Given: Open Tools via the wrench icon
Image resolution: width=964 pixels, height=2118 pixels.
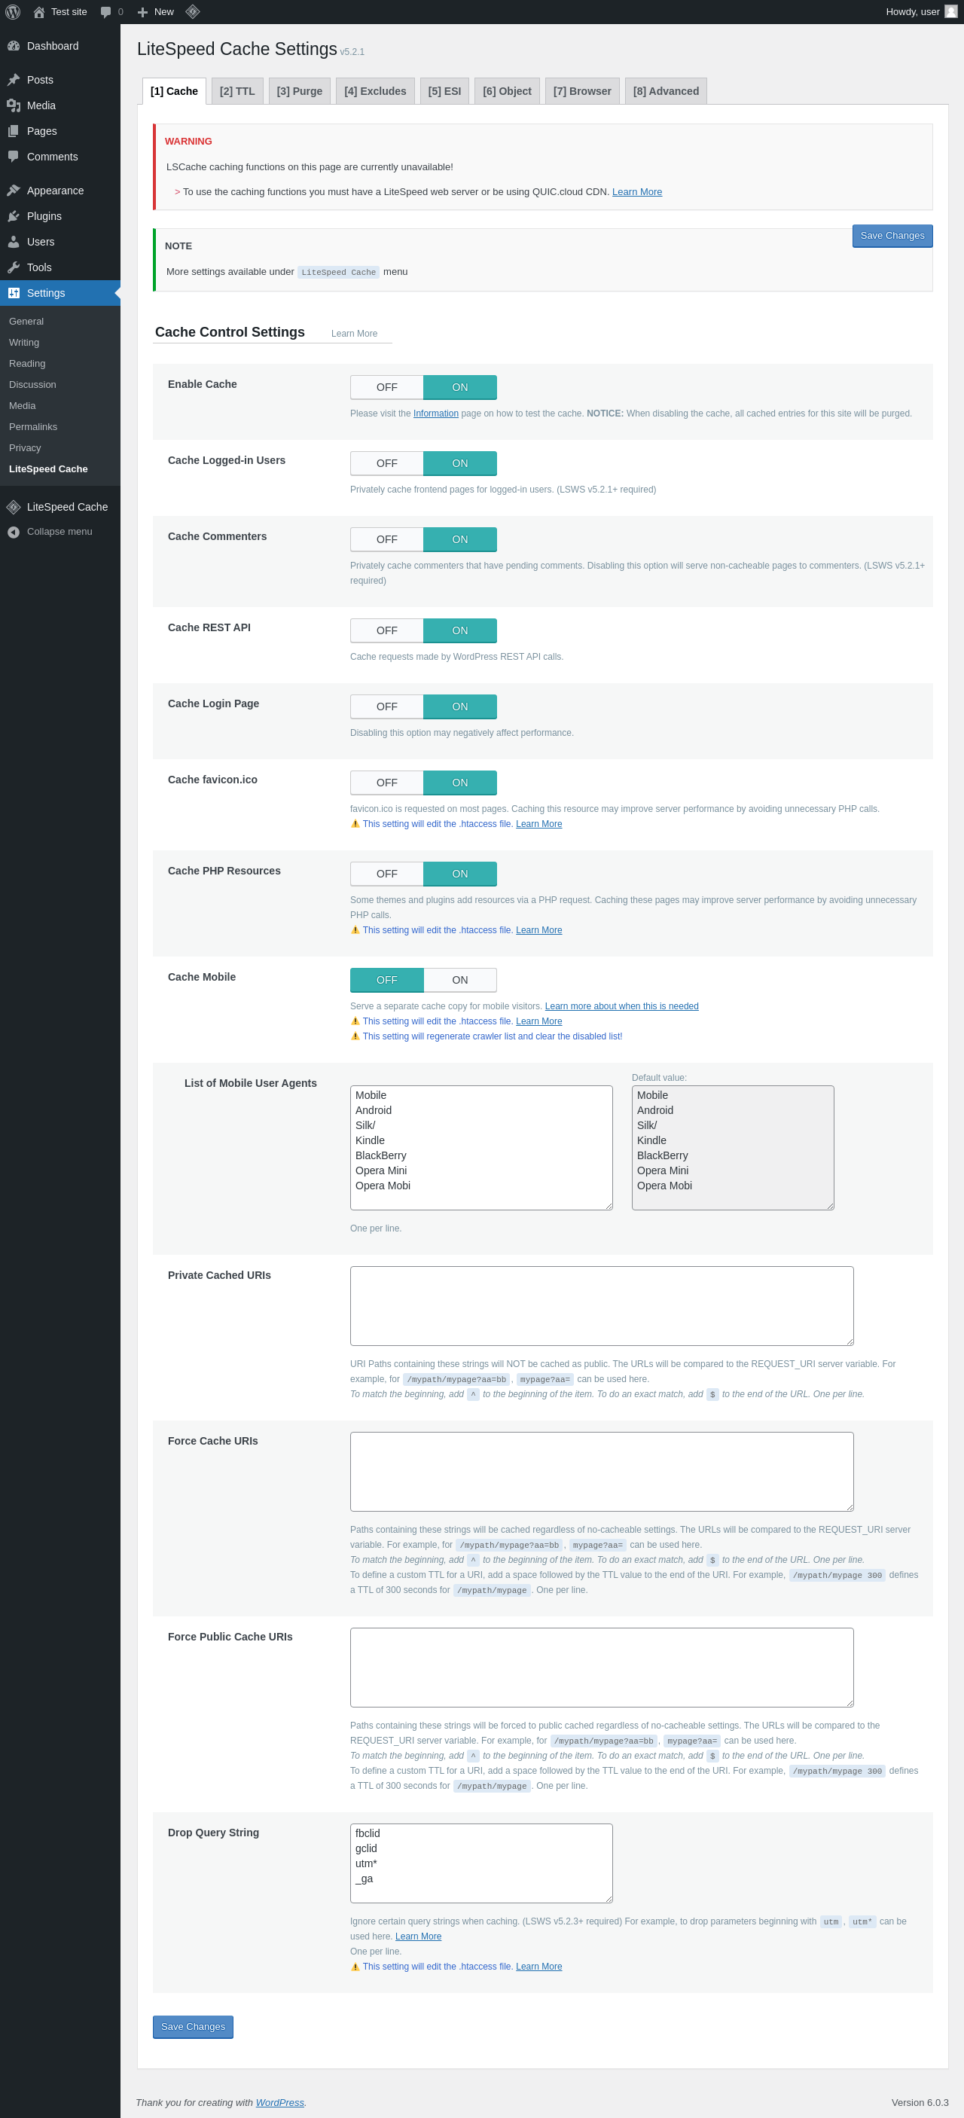Looking at the screenshot, I should point(13,267).
